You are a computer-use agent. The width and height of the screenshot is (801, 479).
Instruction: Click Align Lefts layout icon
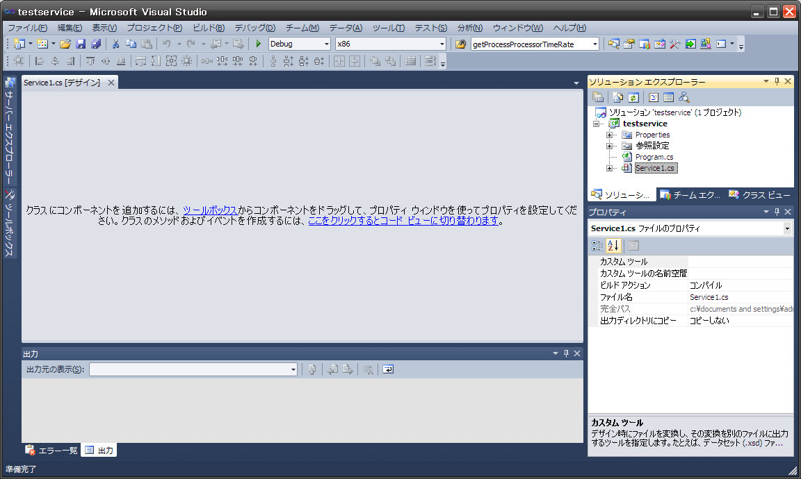click(x=39, y=61)
